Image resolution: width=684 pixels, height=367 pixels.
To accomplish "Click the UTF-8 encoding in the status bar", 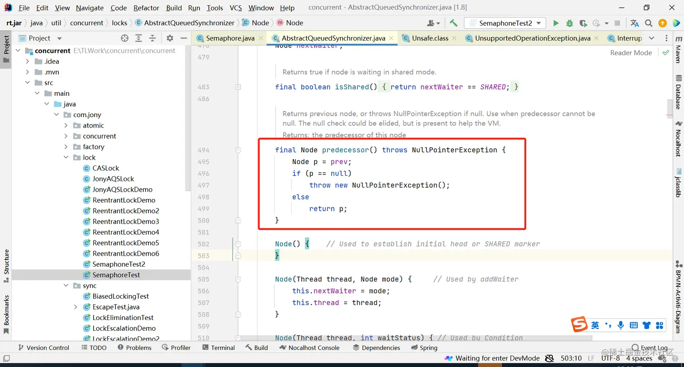I will (x=610, y=358).
